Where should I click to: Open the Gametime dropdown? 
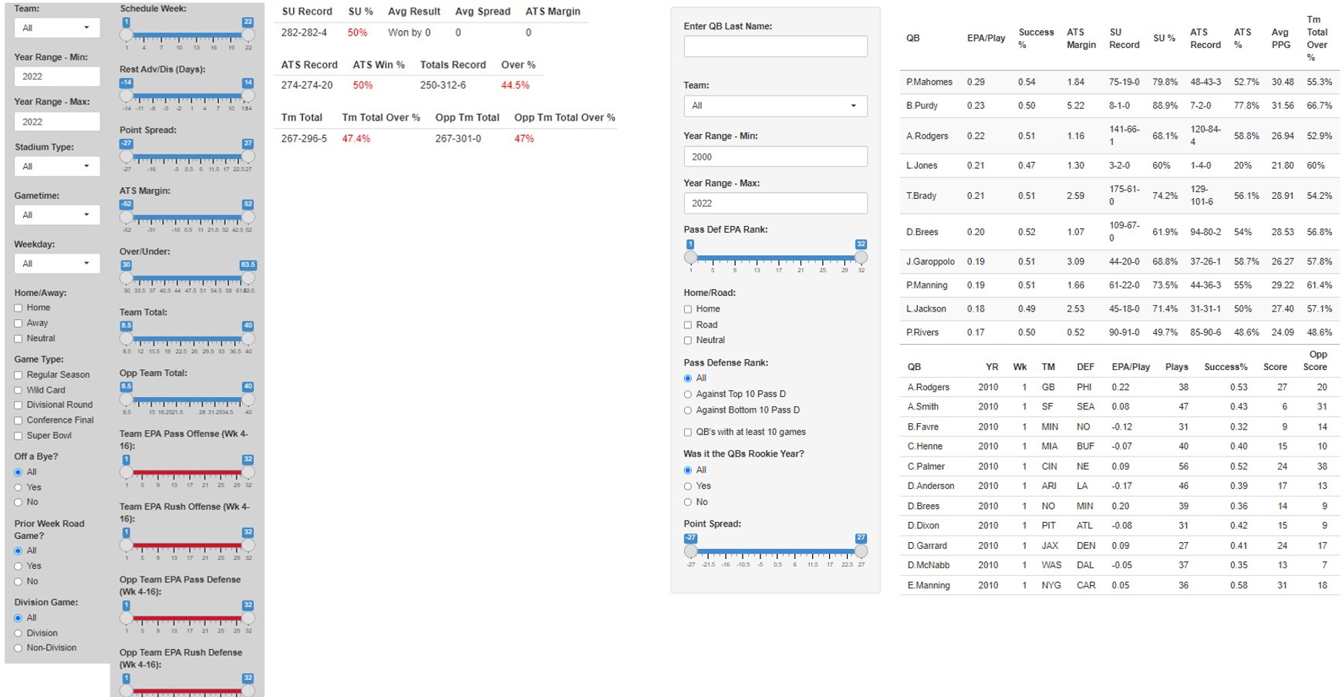56,214
